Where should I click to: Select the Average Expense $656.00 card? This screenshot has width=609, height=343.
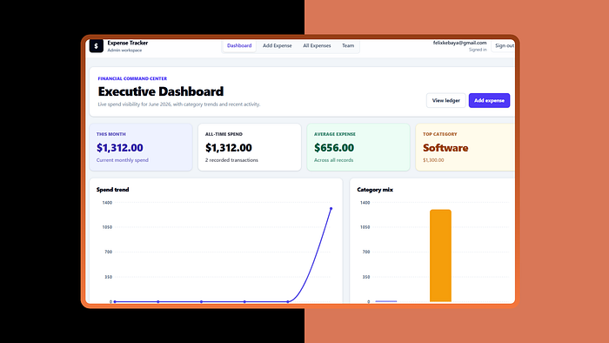[358, 147]
